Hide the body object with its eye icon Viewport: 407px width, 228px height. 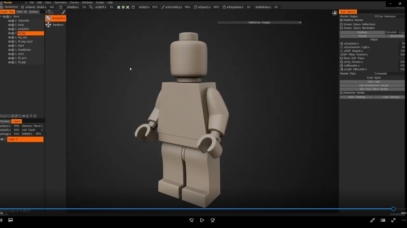[10, 25]
